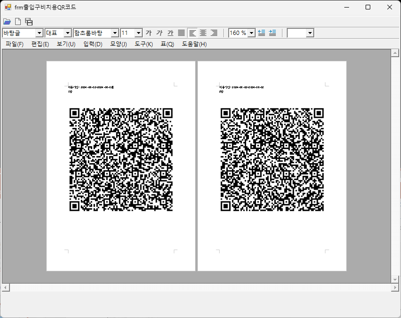Click the vertical scrollbar down arrow
401x318 pixels.
click(x=394, y=279)
